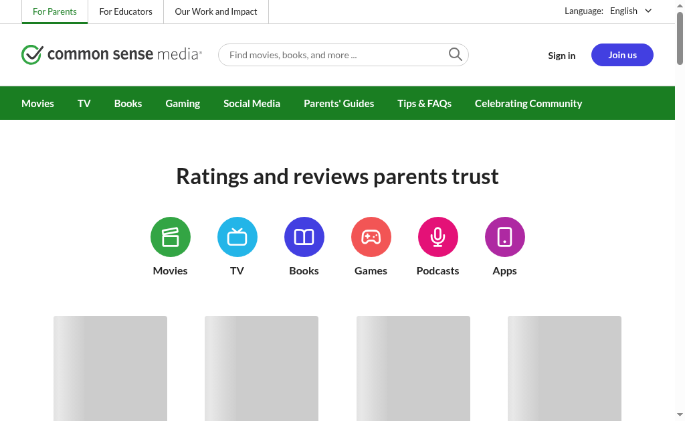Open the Podcasts microphone icon
685x421 pixels.
tap(437, 237)
